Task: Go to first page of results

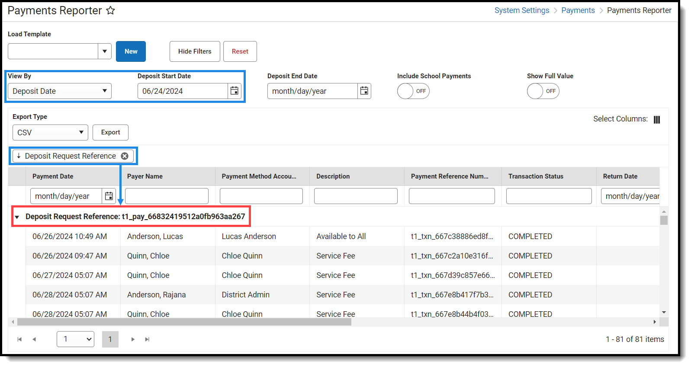Action: pos(19,339)
